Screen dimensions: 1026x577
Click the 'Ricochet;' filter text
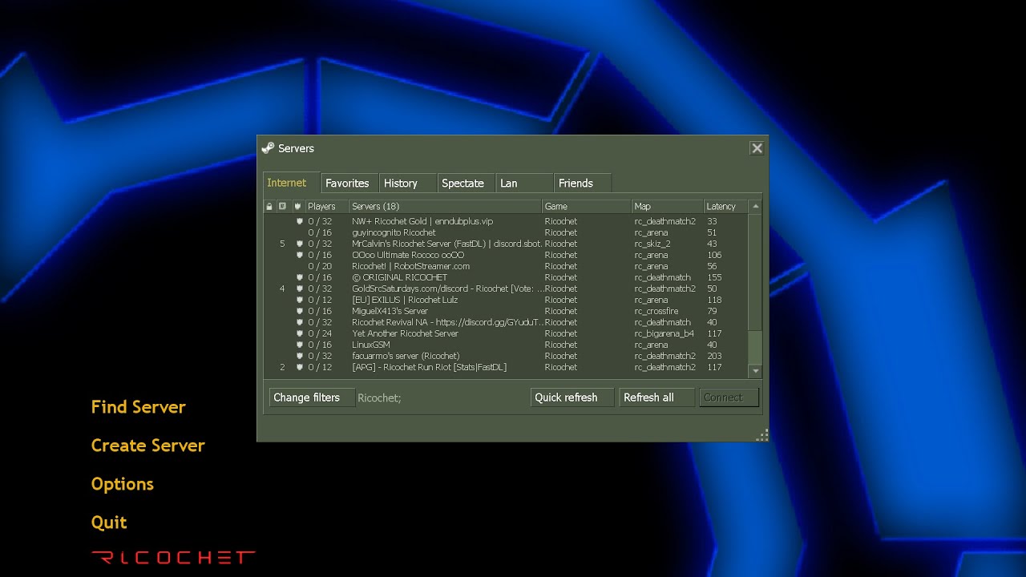point(379,397)
